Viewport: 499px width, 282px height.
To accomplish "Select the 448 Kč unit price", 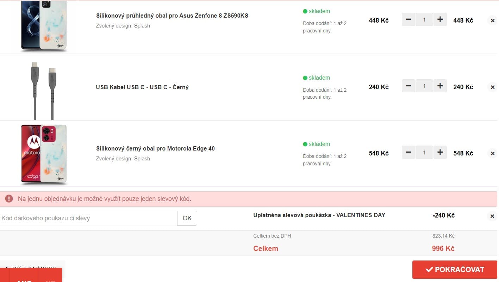I will point(379,20).
